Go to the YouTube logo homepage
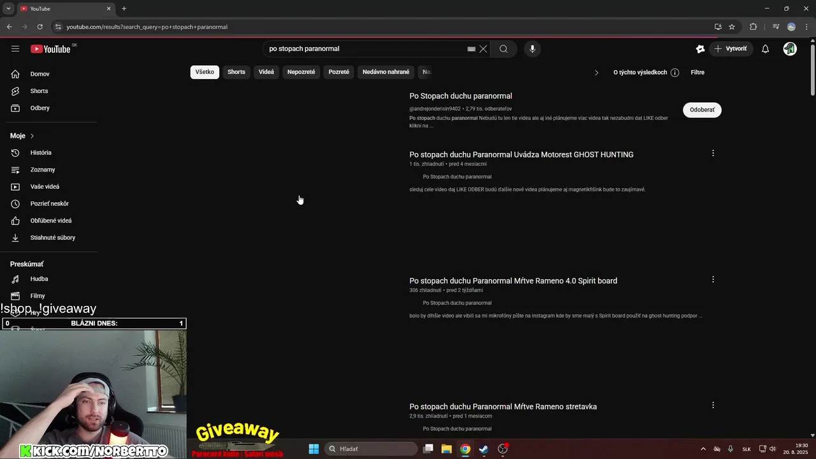 (50, 49)
